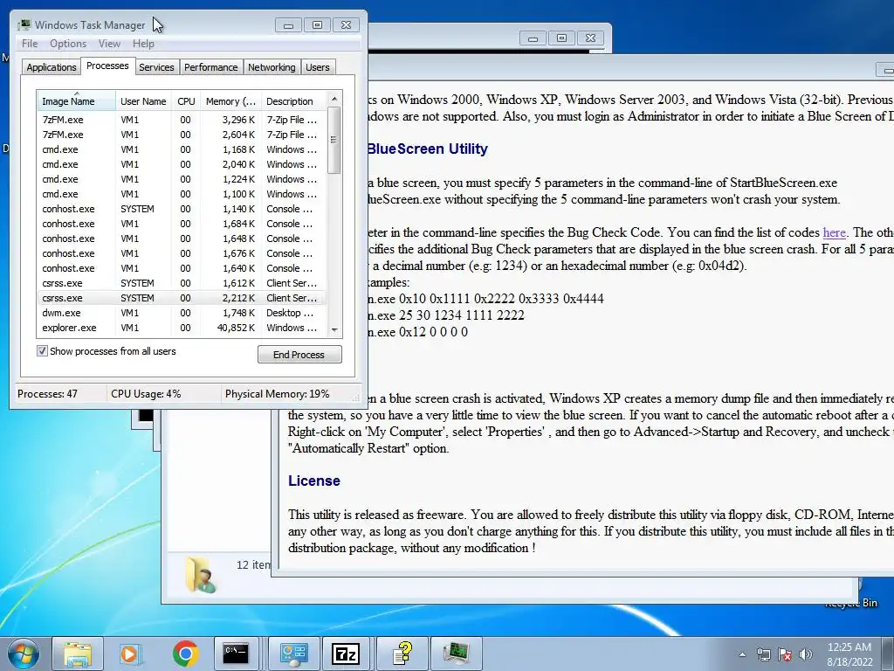Click the License heading in help window
The image size is (894, 671).
(x=314, y=481)
